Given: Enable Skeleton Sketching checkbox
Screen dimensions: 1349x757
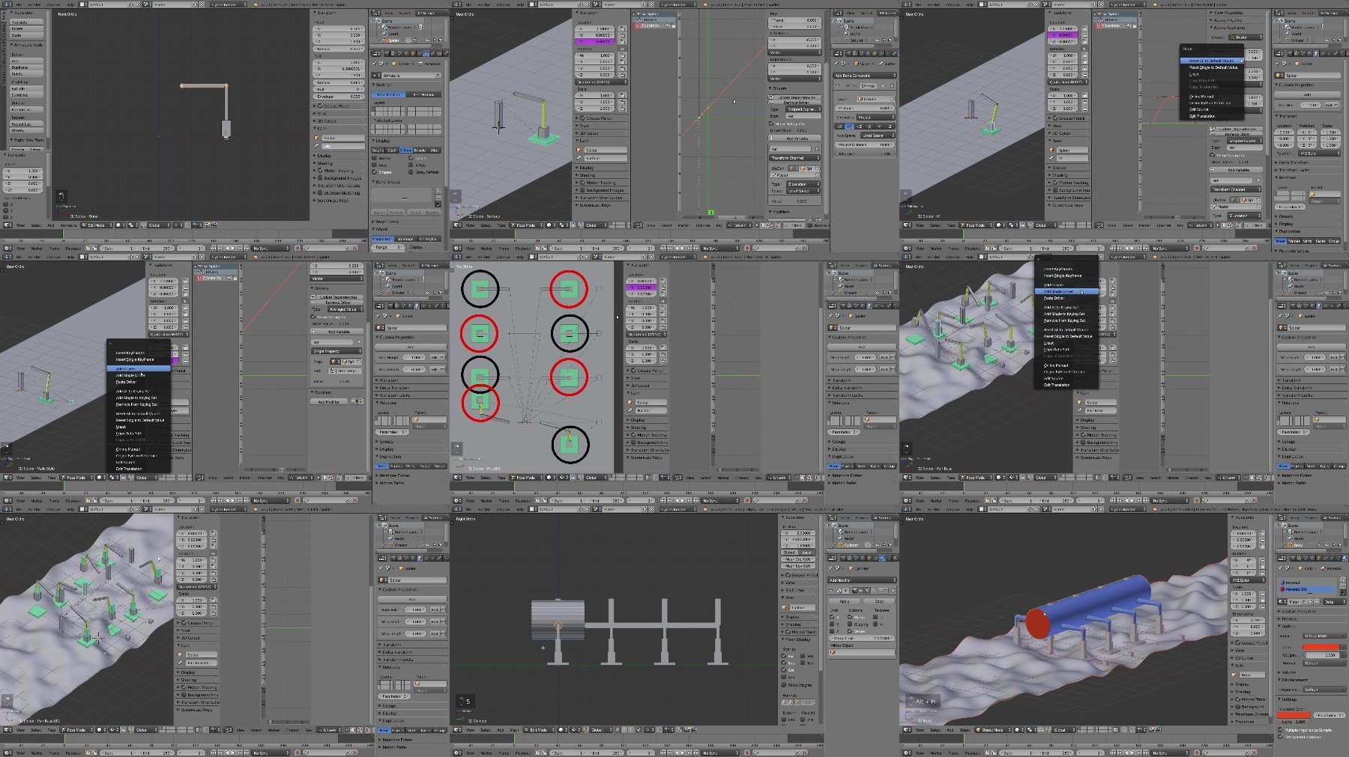Looking at the screenshot, I should tap(320, 193).
